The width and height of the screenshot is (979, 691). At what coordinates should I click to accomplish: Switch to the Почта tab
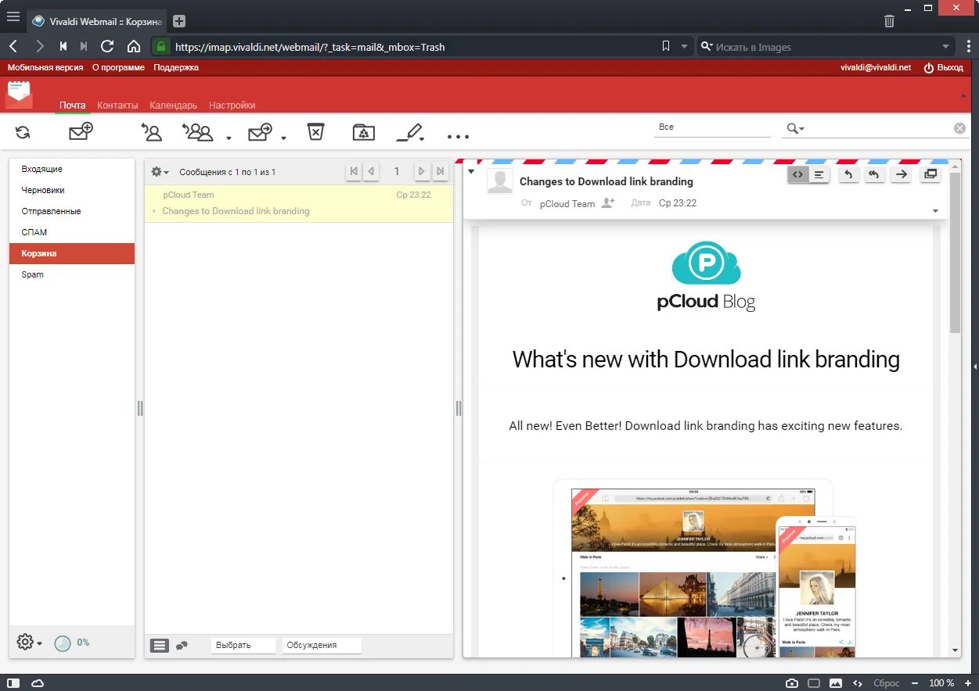coord(73,105)
